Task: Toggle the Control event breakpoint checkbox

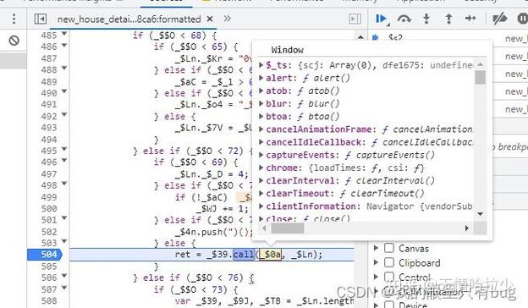Action: pyautogui.click(x=389, y=277)
